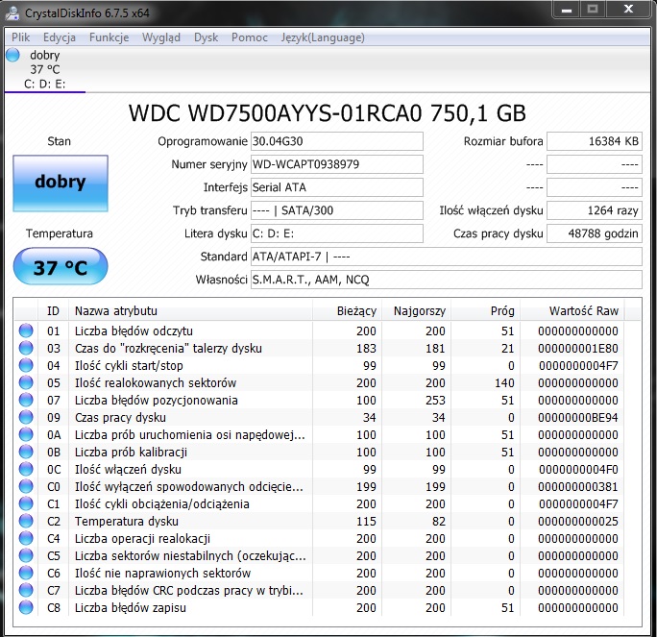The height and width of the screenshot is (637, 657).
Task: Click the status icon for attribute 03
Action: coord(26,348)
